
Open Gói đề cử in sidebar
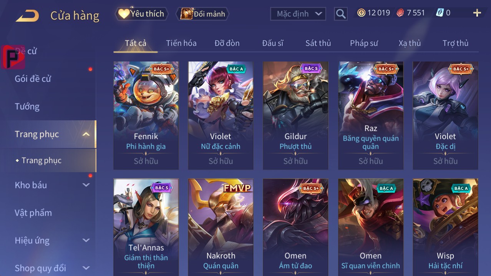point(33,79)
